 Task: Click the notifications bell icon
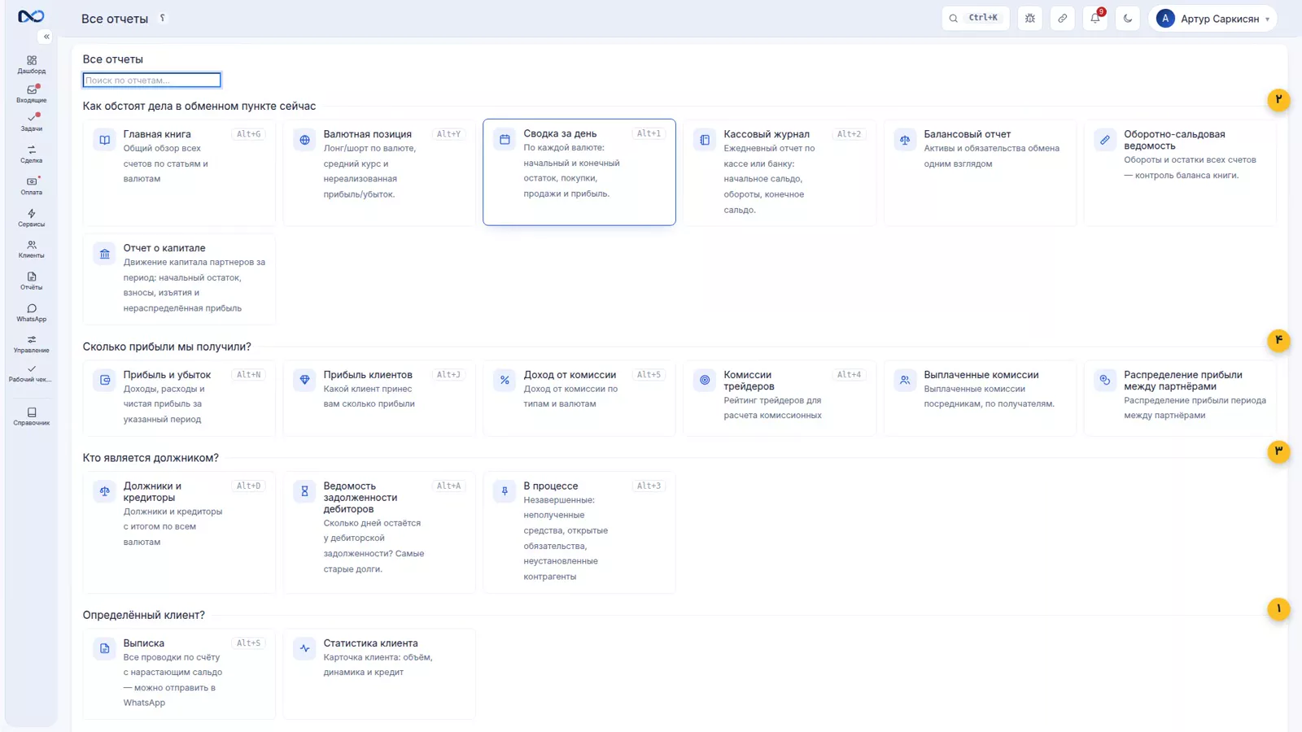click(x=1095, y=18)
